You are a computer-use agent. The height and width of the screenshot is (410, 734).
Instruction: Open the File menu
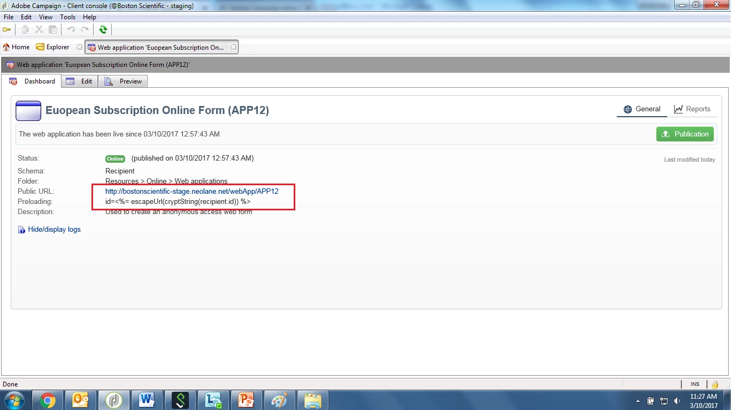(x=9, y=17)
